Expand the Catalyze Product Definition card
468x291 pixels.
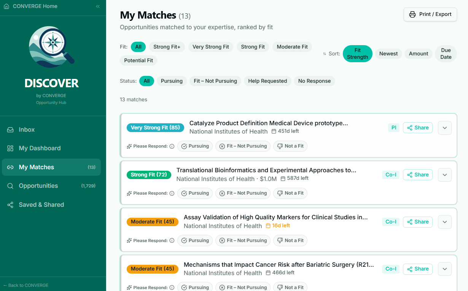(445, 128)
